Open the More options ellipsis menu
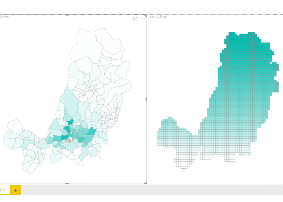Screen dimensions: 283x202 point(143,18)
